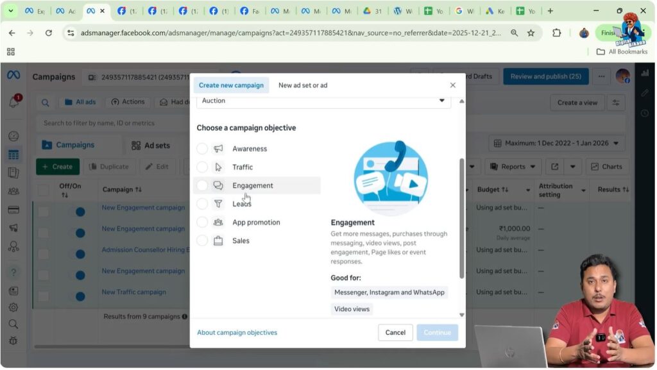Screen dimensions: 657x370
Task: Select the campaigns table icon in sidebar
Action: coord(13,155)
